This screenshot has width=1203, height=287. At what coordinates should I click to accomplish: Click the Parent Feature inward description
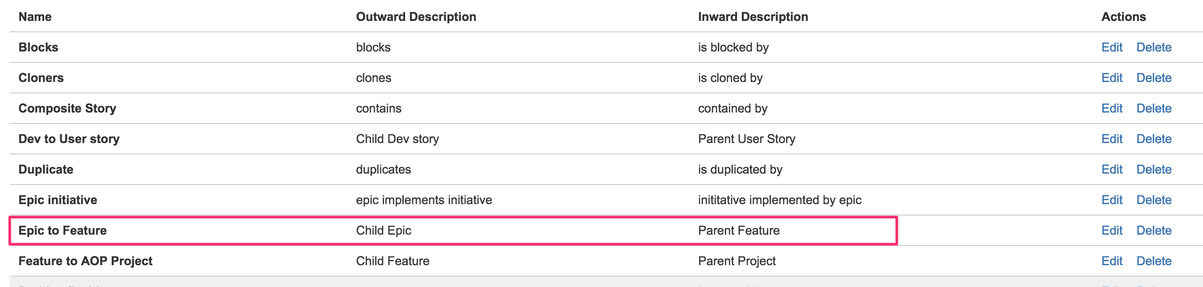[x=738, y=231]
